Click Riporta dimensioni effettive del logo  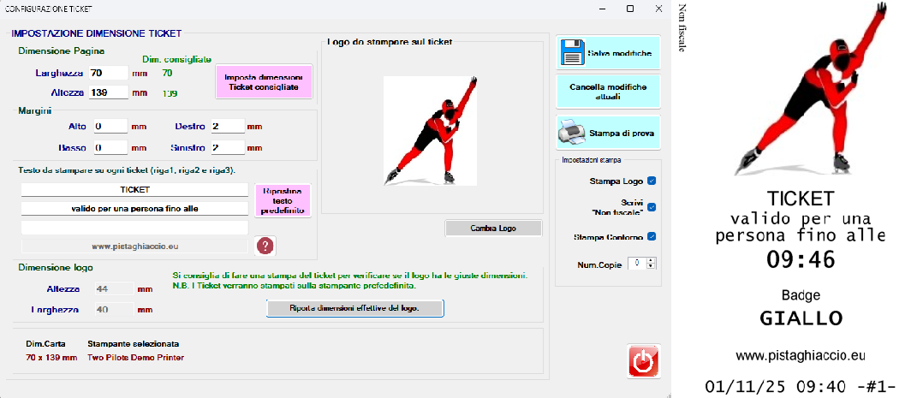pyautogui.click(x=354, y=308)
